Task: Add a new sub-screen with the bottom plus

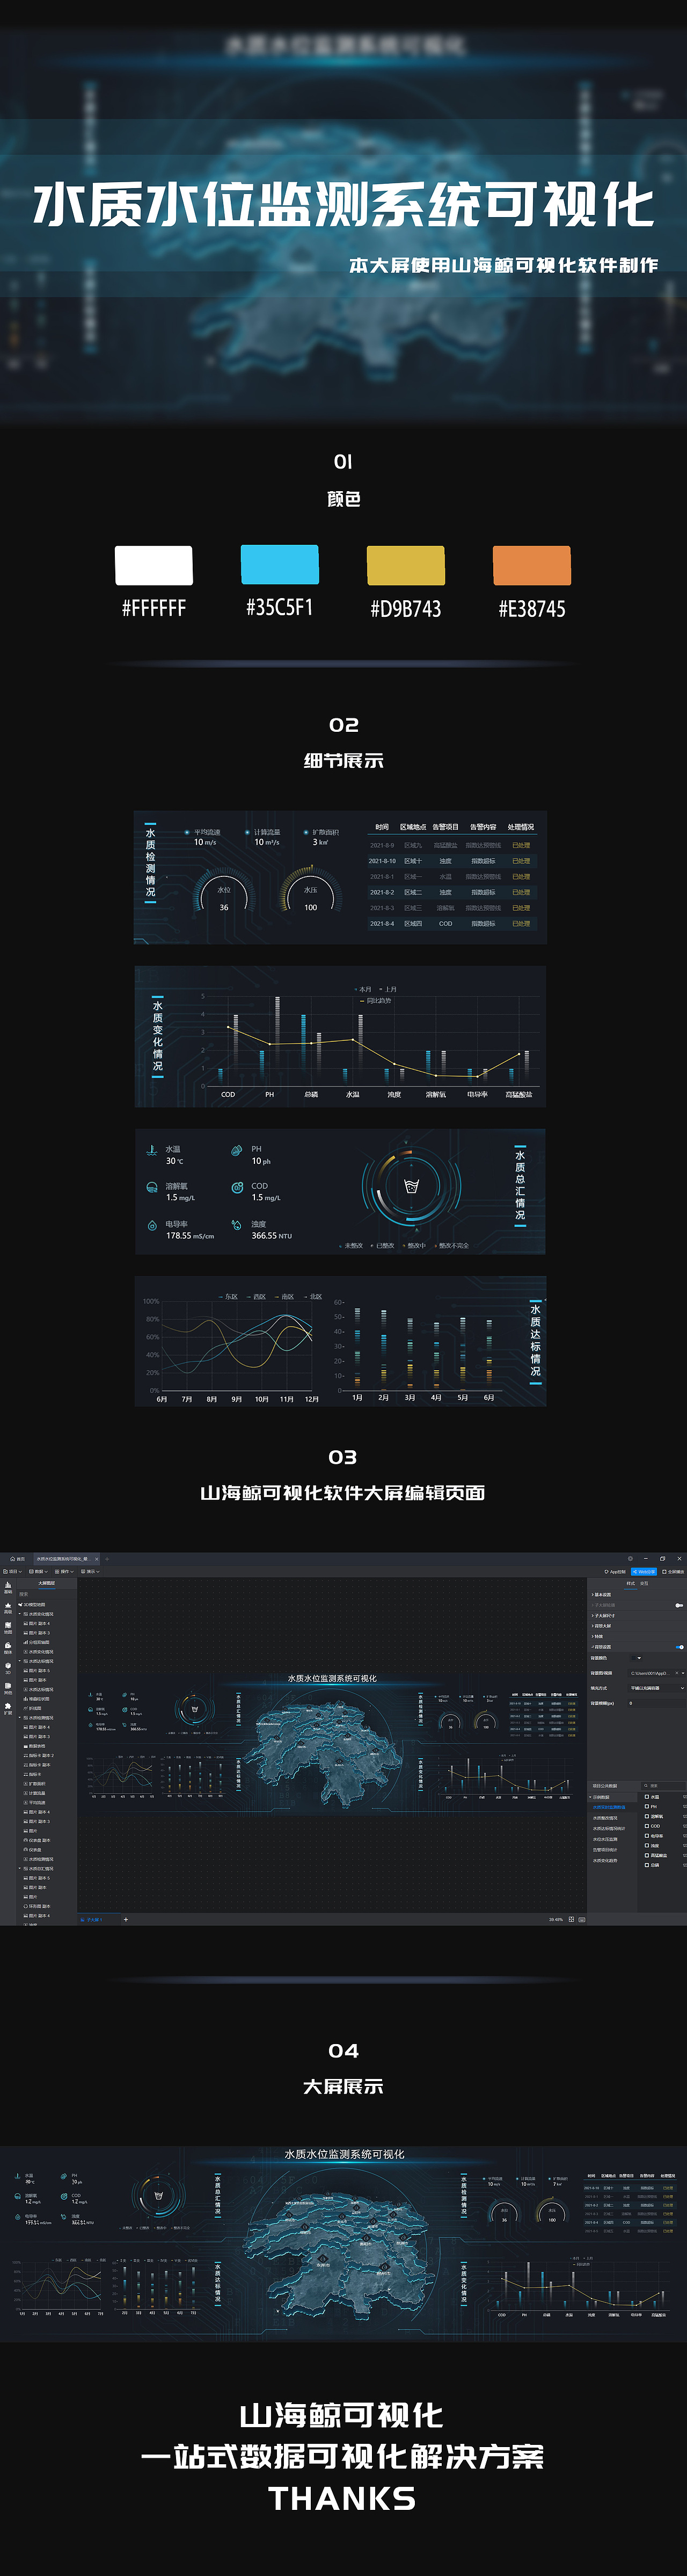Action: coord(126,1920)
